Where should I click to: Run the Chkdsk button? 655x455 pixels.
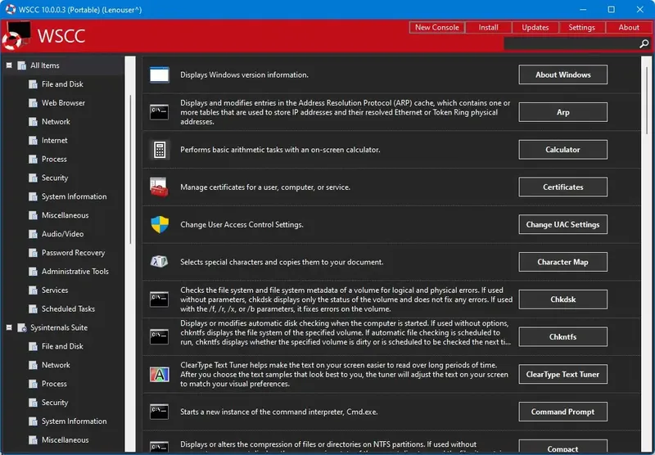coord(562,300)
